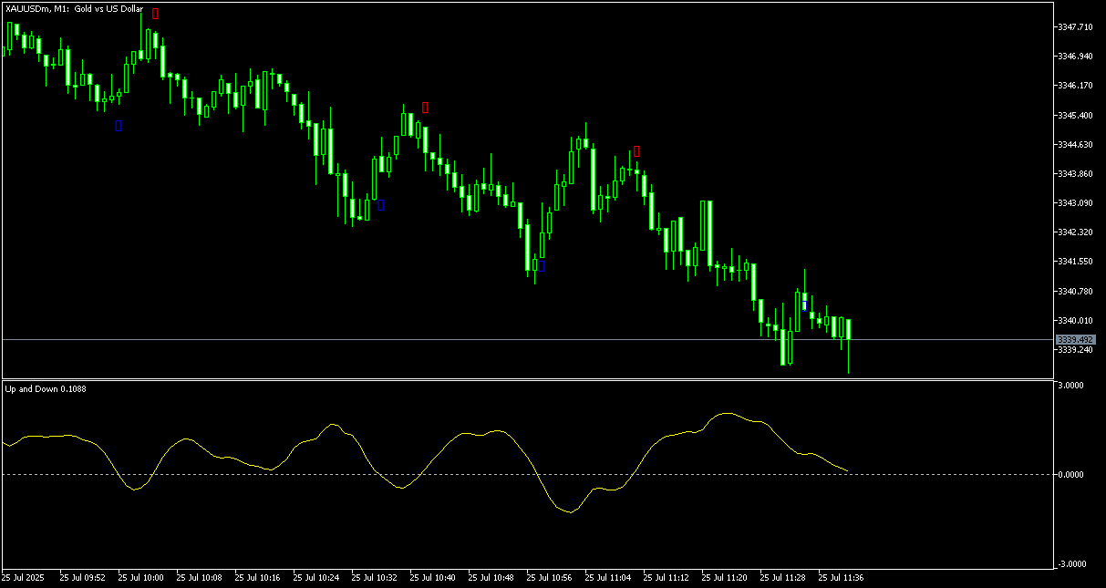Screen dimensions: 1106x588
Task: Click the '25 Jul 11:36' time label
Action: coord(842,578)
